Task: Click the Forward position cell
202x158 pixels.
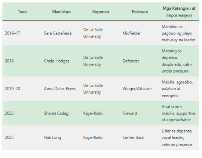Action: 129,113
